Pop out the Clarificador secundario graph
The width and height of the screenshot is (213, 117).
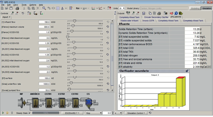coord(187,71)
